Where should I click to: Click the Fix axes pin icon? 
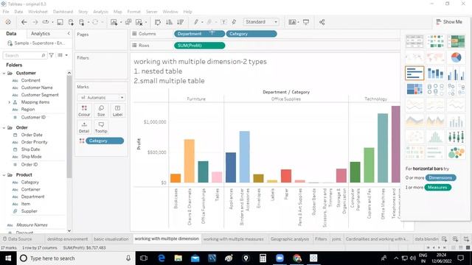[x=234, y=22]
